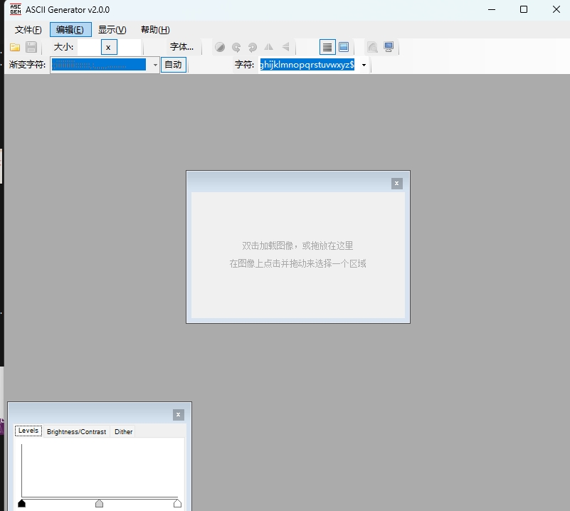The width and height of the screenshot is (570, 511).
Task: Switch to the Levels tab
Action: pyautogui.click(x=28, y=431)
